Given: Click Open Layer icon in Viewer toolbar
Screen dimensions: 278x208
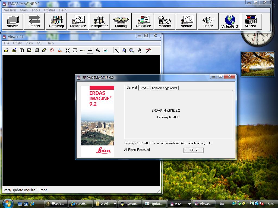Looking at the screenshot, I should (7, 51).
